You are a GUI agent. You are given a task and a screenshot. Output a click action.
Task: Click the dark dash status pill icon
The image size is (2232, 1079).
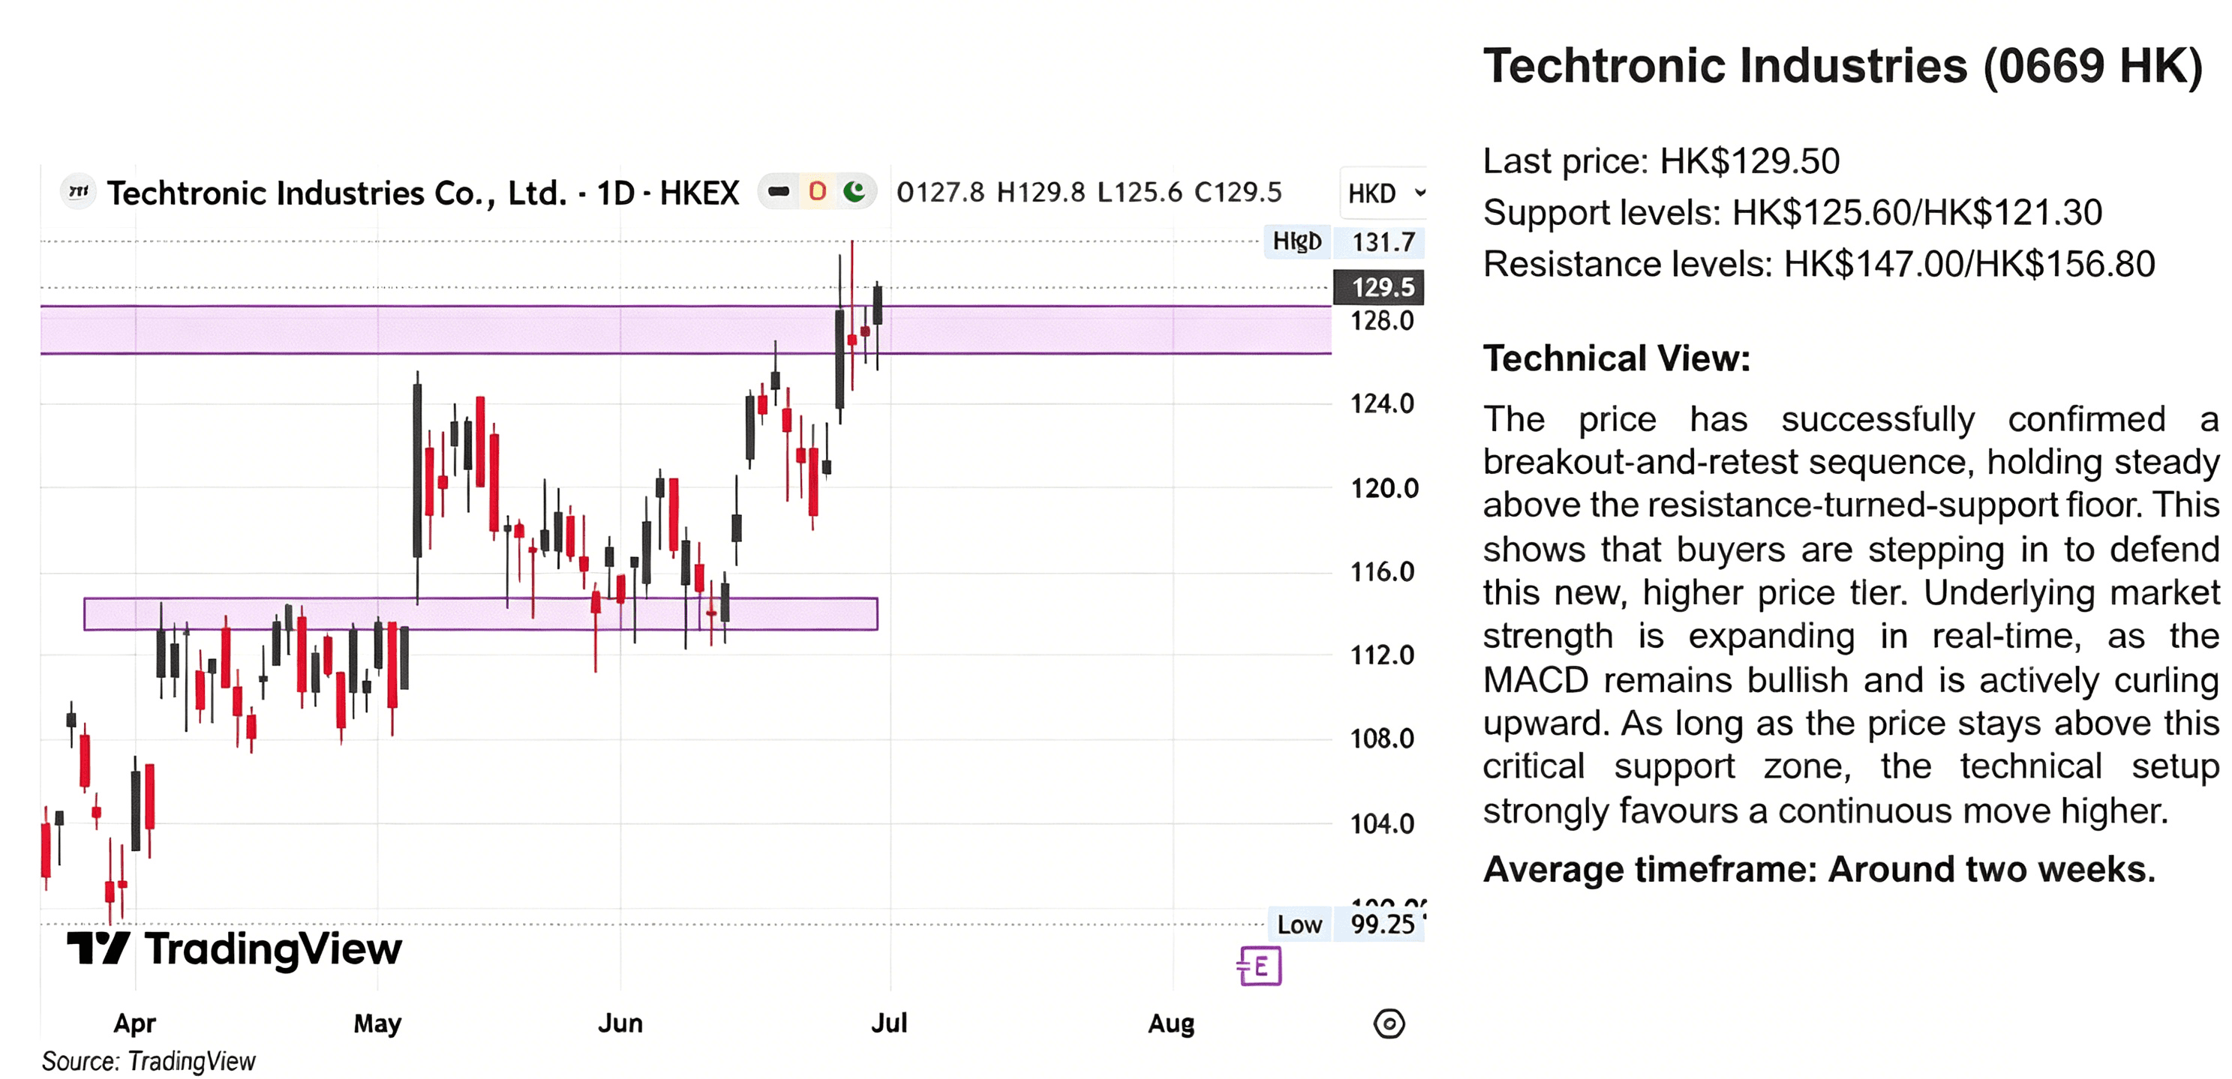tap(779, 191)
